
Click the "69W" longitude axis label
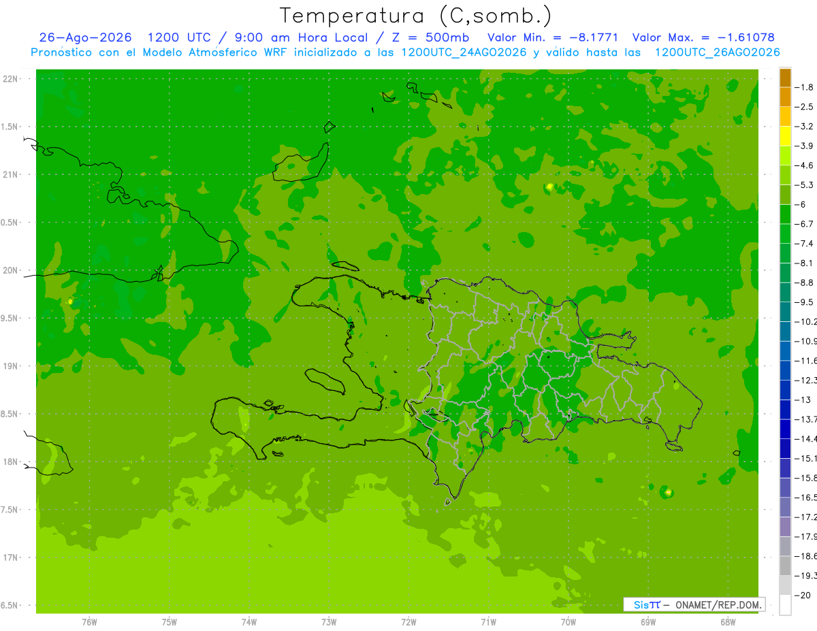[x=648, y=622]
